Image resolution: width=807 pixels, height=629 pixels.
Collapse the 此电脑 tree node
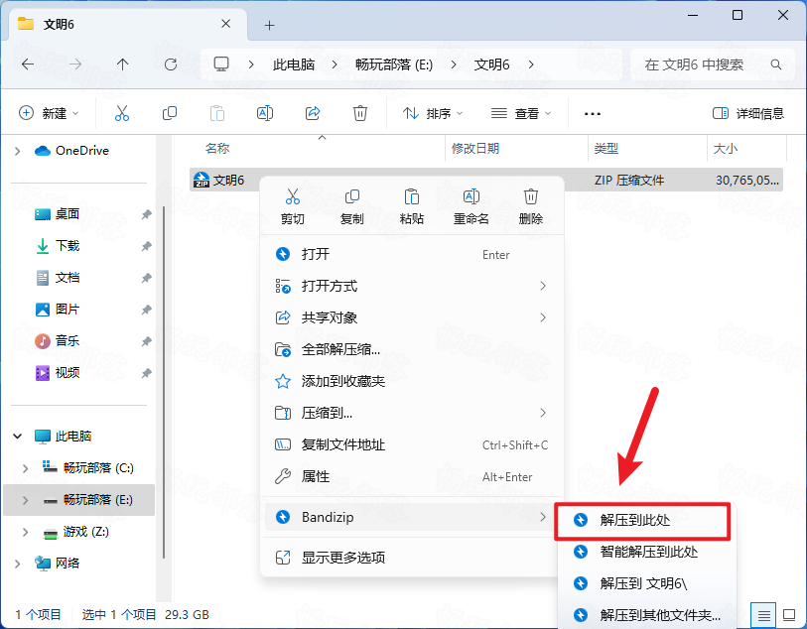[x=18, y=437]
